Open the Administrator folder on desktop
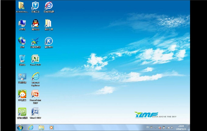 22,5
